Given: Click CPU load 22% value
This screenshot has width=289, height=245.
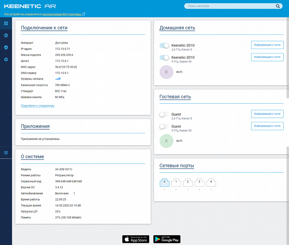Looking at the screenshot, I should pos(58,212).
